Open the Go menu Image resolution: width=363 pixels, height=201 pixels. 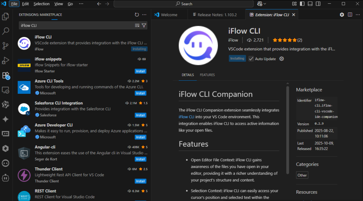pyautogui.click(x=70, y=4)
